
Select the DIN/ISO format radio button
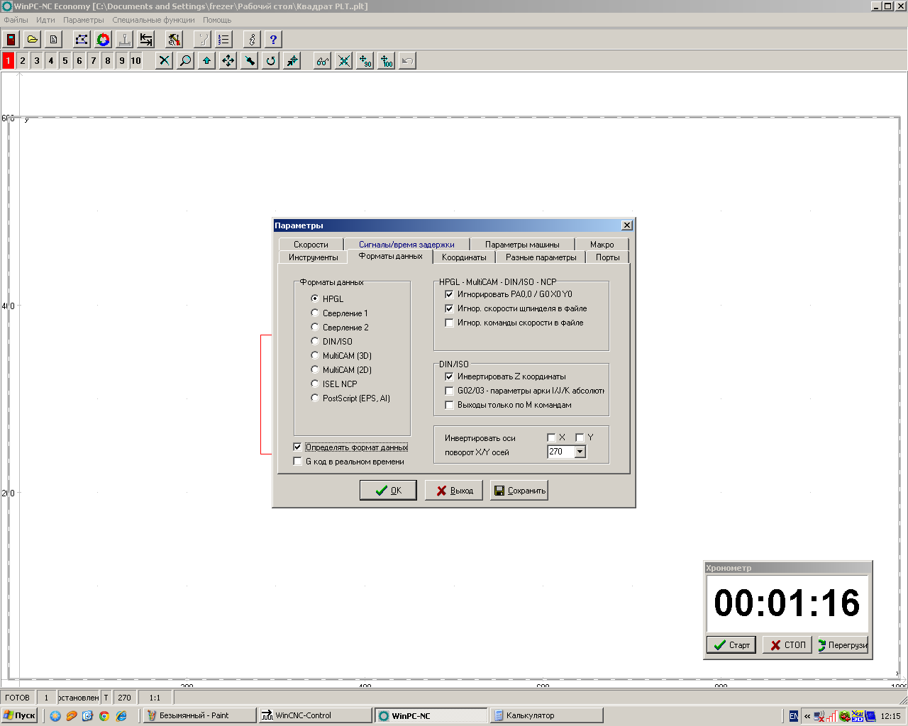coord(315,341)
